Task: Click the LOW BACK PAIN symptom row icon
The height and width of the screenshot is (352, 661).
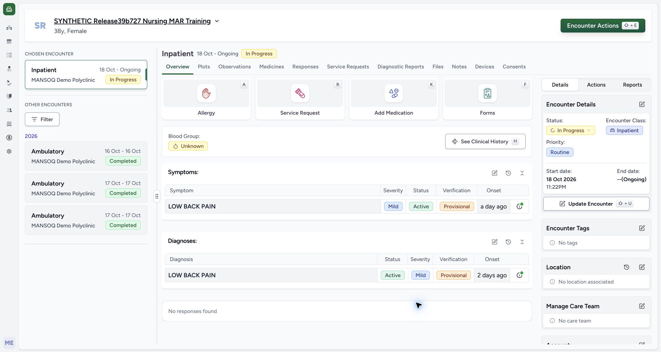Action: point(519,206)
